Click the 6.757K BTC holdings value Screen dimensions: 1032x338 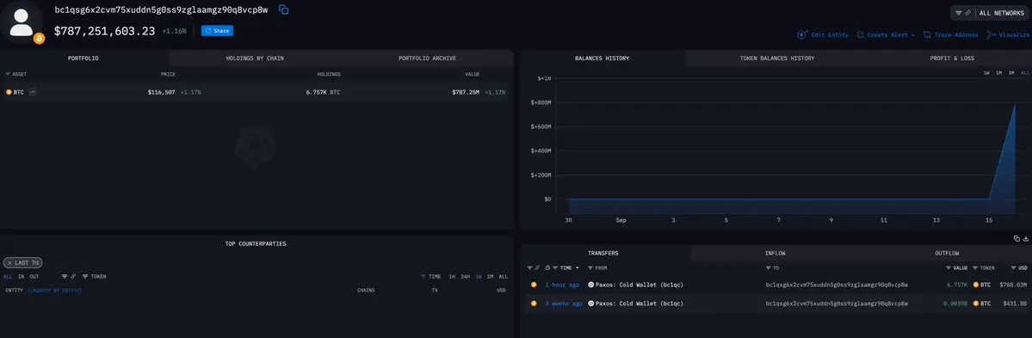tap(323, 93)
